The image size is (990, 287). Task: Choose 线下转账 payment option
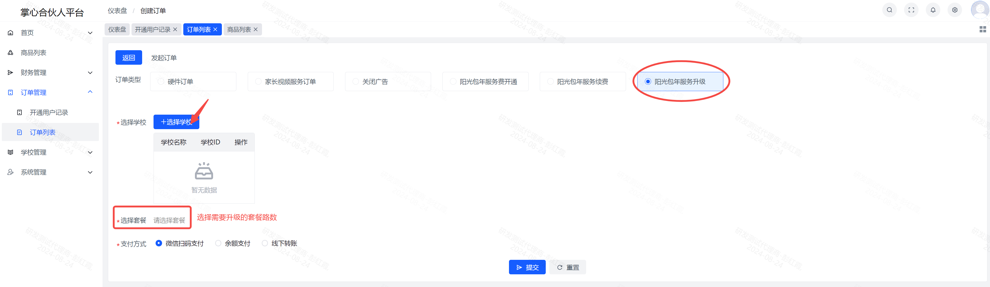click(x=265, y=243)
